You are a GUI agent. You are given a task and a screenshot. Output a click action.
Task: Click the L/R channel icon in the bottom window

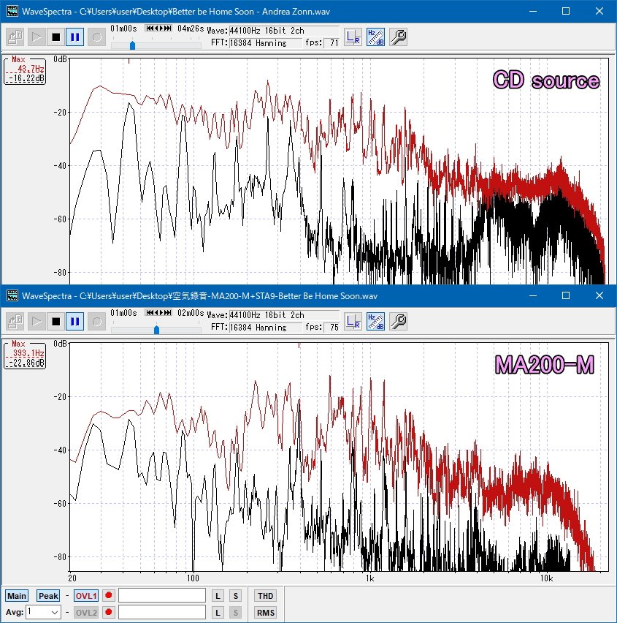(x=353, y=321)
